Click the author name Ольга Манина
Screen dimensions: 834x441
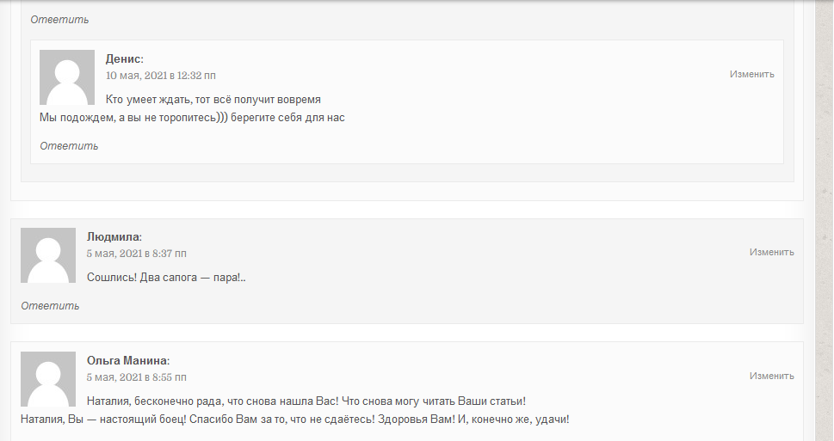pos(127,361)
